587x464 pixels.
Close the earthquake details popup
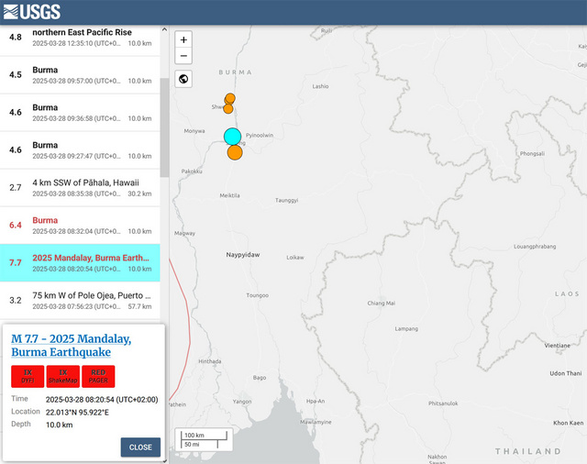tap(140, 447)
